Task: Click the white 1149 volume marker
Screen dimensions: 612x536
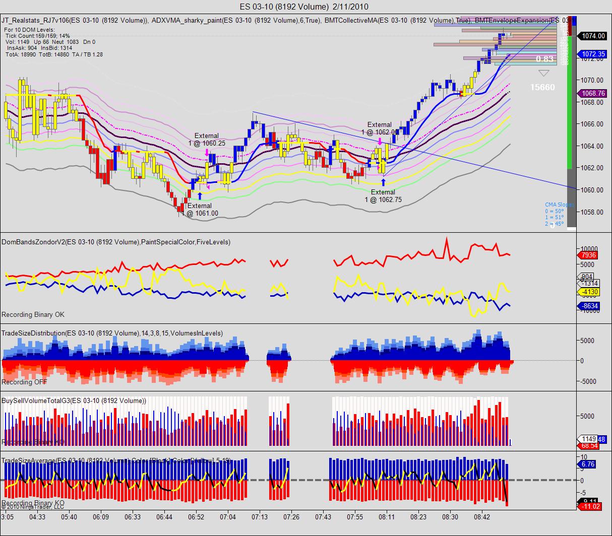Action: 588,439
